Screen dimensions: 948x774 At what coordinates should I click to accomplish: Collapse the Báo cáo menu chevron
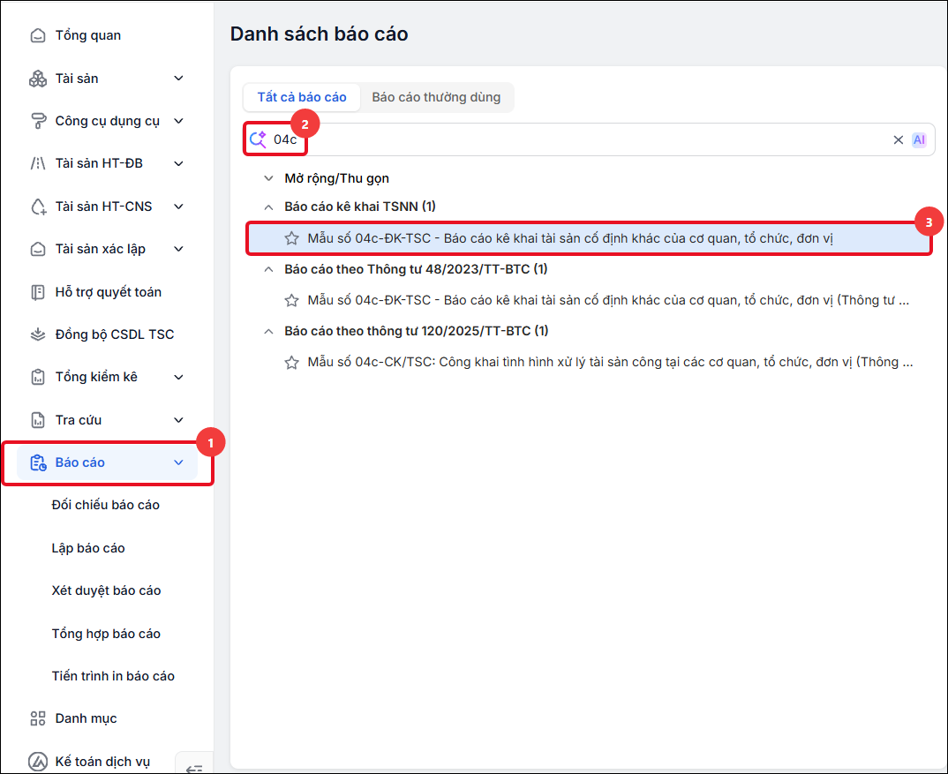178,462
